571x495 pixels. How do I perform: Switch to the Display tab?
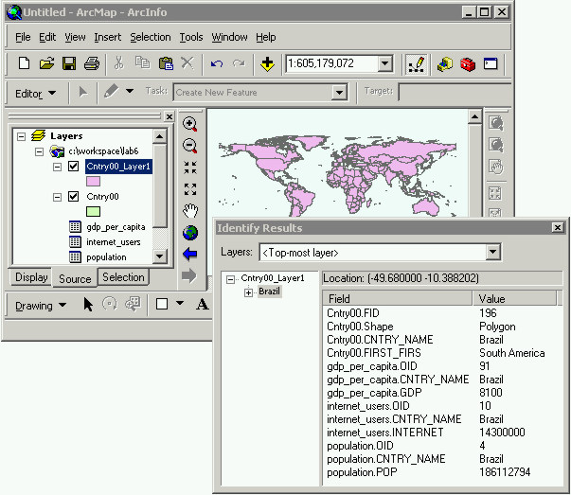click(x=30, y=277)
